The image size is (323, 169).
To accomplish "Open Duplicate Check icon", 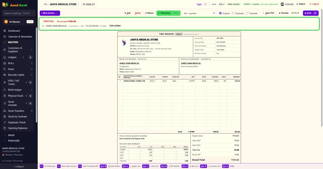I will point(4,122).
